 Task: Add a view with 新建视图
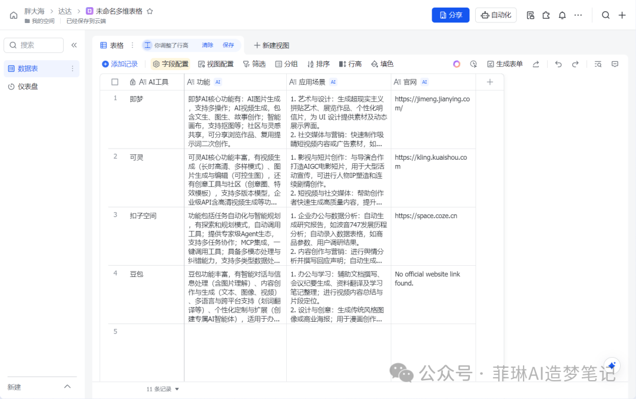pyautogui.click(x=271, y=45)
